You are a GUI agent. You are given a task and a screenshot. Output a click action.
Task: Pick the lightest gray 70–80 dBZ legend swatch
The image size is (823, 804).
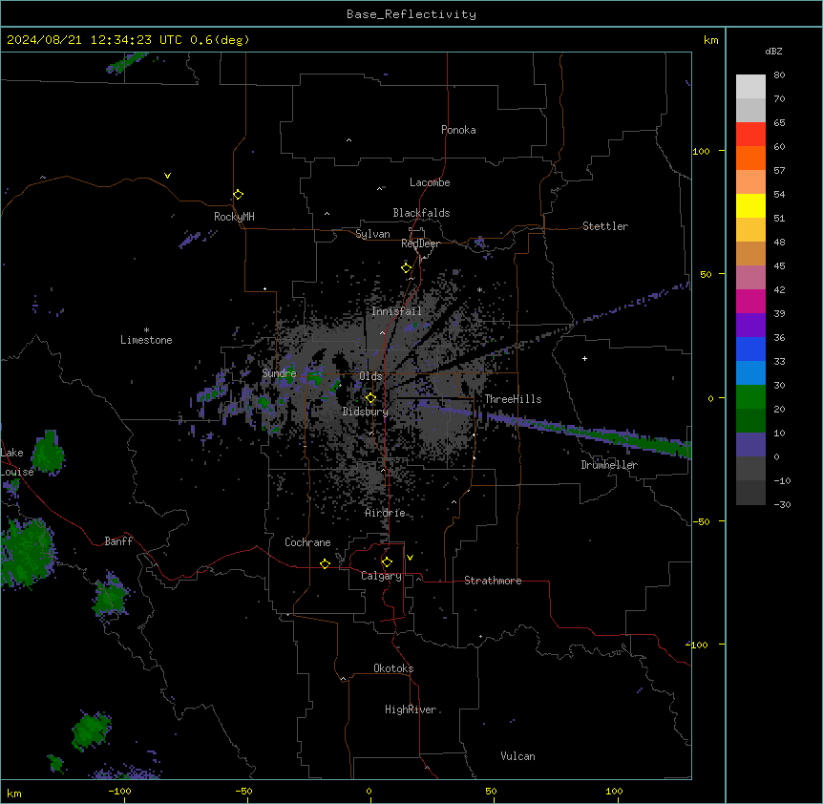[x=750, y=87]
